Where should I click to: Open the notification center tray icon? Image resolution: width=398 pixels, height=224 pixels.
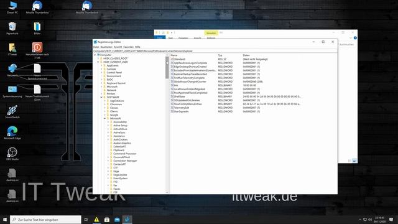click(x=391, y=220)
